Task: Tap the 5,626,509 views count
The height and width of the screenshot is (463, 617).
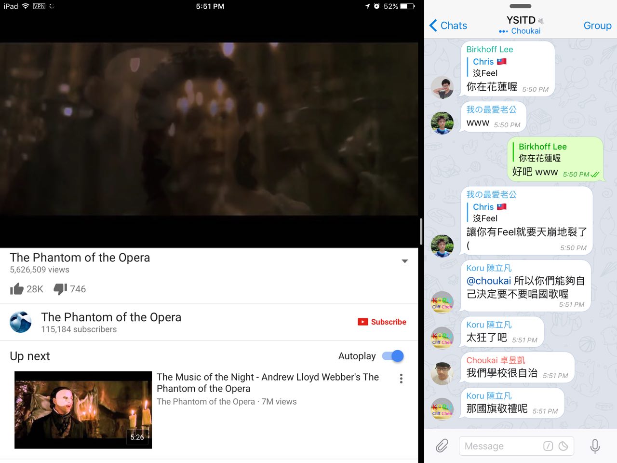Action: [40, 270]
